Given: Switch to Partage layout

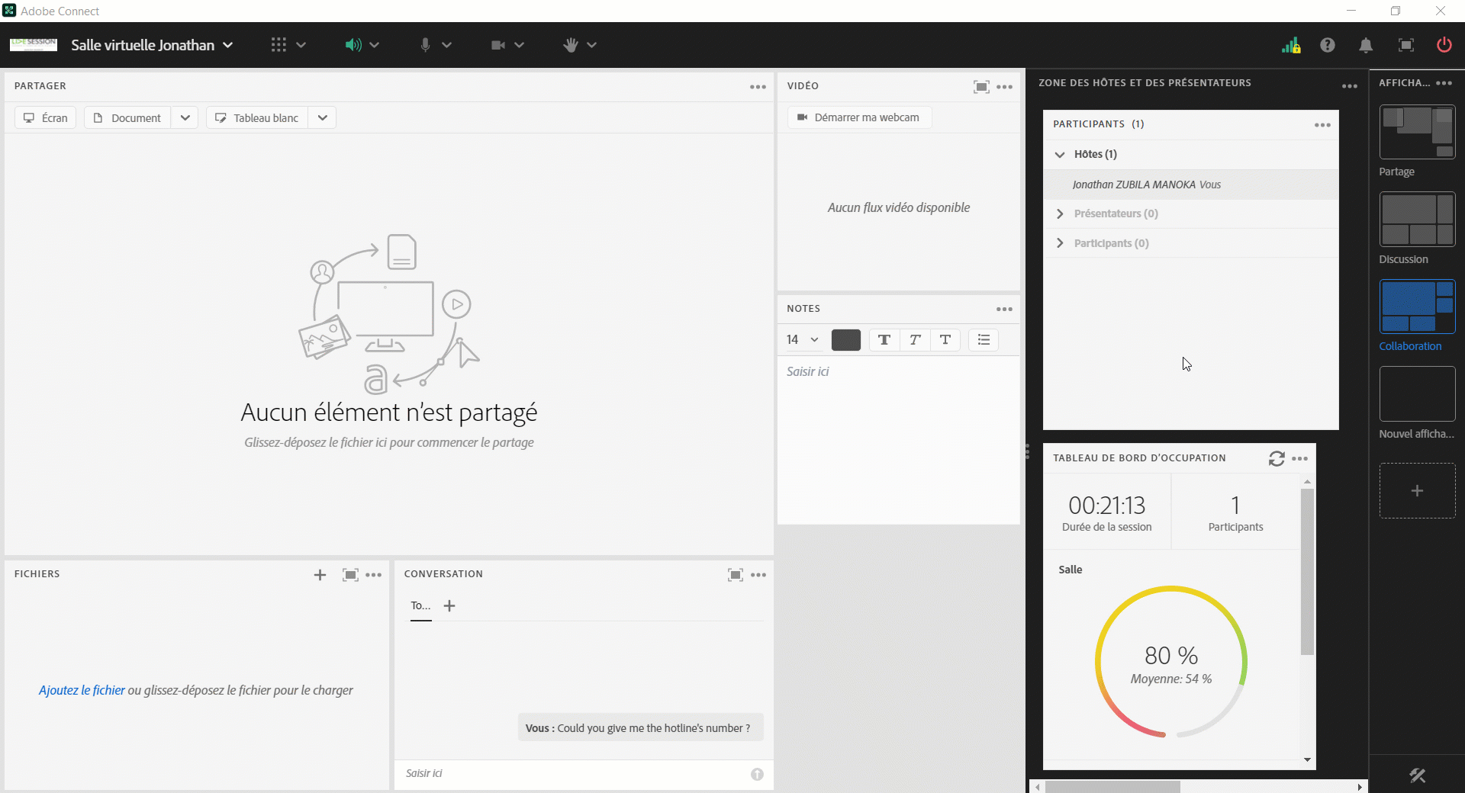Looking at the screenshot, I should tap(1417, 132).
